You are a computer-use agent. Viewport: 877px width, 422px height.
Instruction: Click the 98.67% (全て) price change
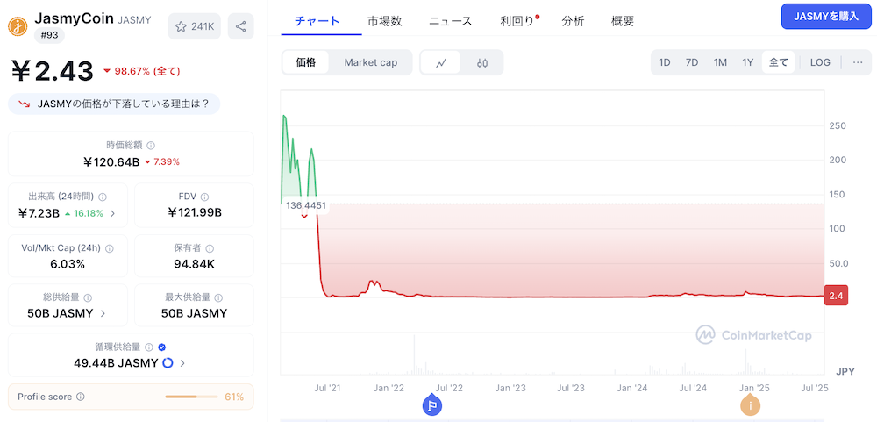pos(142,71)
